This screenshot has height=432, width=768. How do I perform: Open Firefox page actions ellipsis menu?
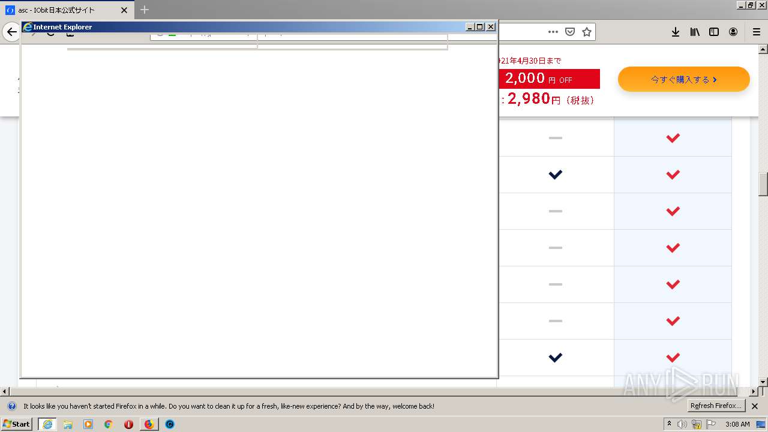point(553,32)
